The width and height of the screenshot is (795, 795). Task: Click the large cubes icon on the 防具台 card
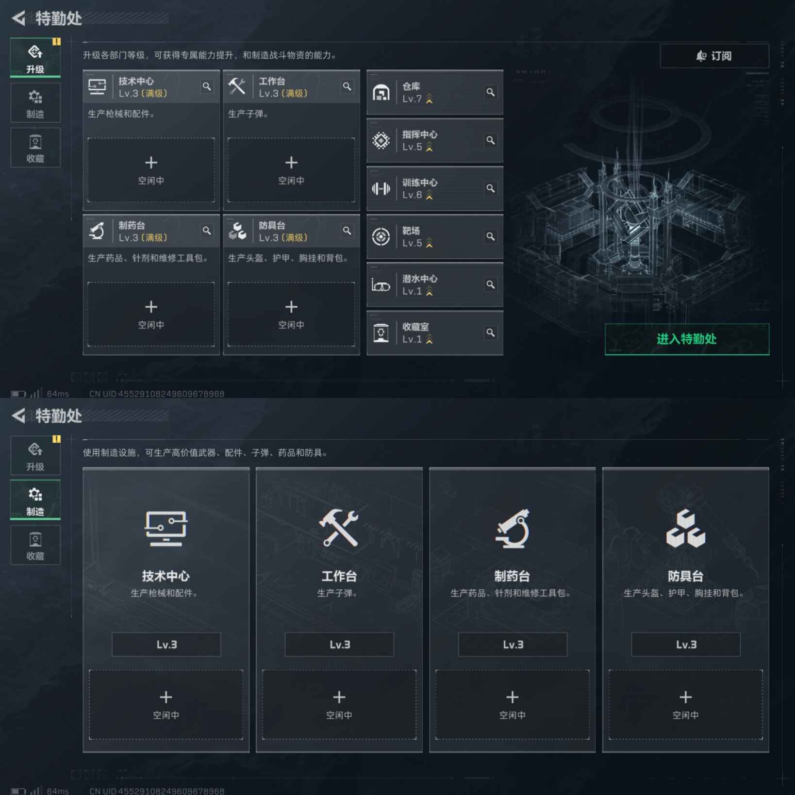coord(685,529)
